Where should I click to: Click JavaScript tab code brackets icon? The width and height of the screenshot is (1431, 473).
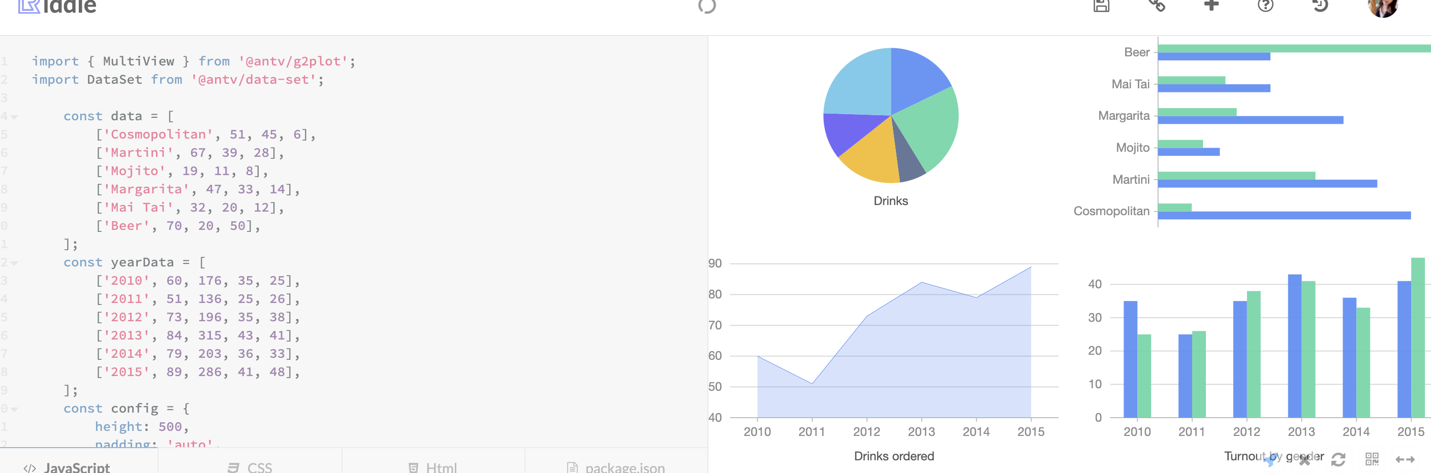coord(30,468)
